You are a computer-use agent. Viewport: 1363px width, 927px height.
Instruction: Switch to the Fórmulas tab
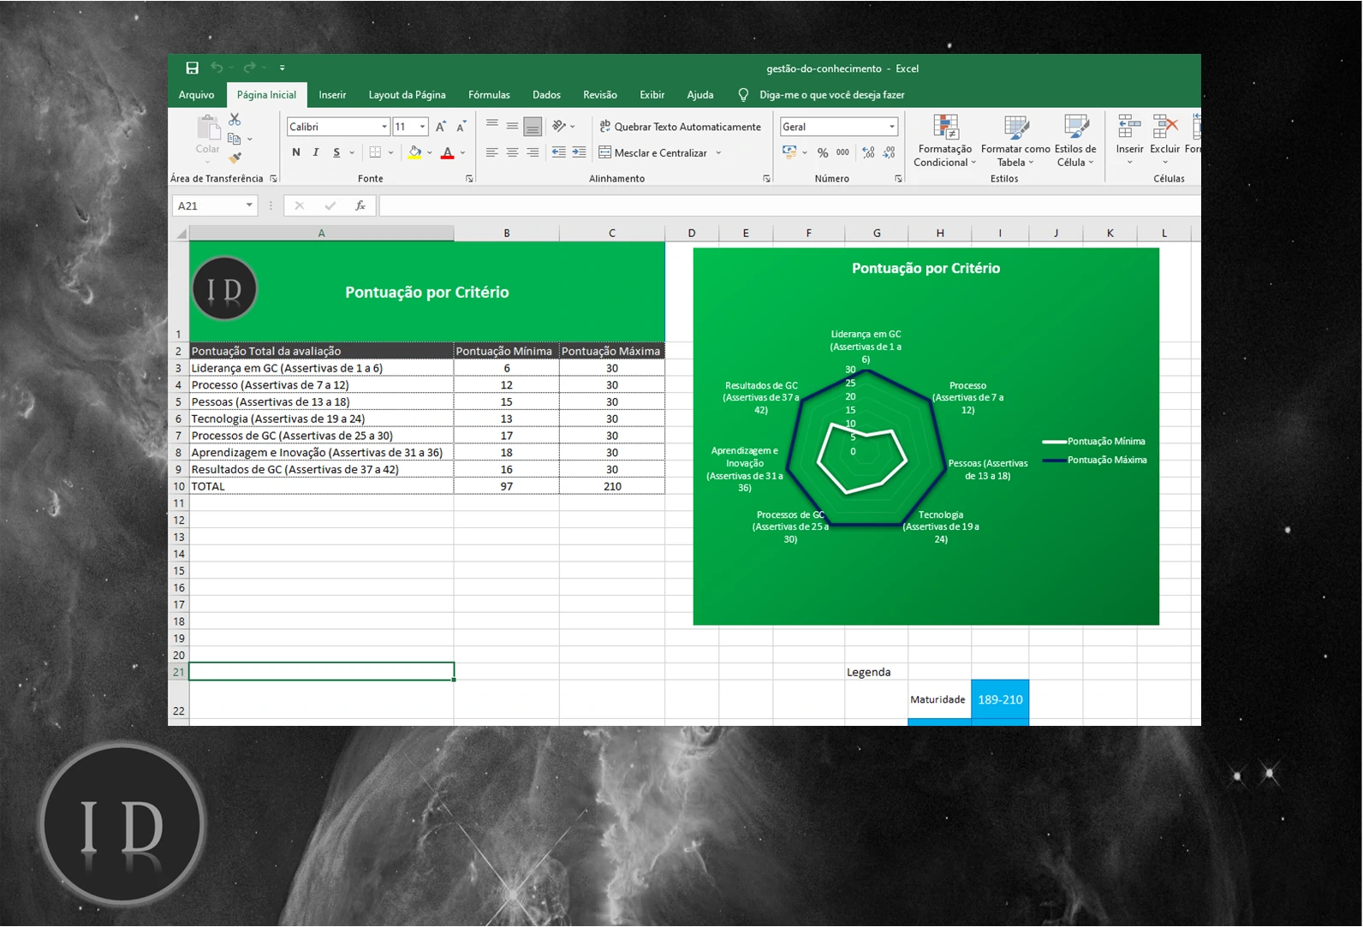tap(489, 95)
